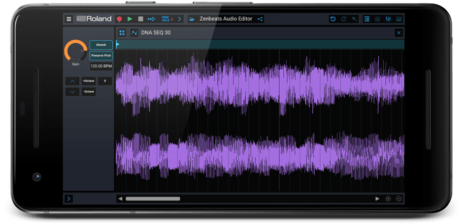Open the hamburger main menu
Image resolution: width=463 pixels, height=224 pixels.
click(69, 19)
